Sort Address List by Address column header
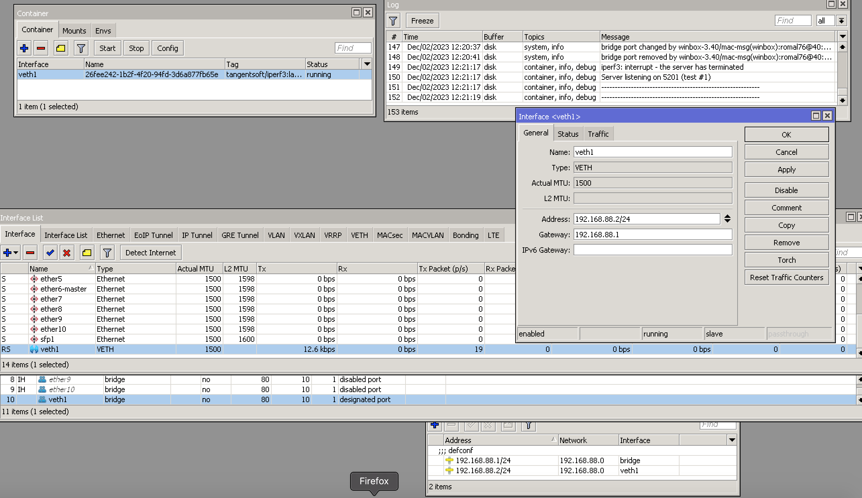 coord(501,440)
